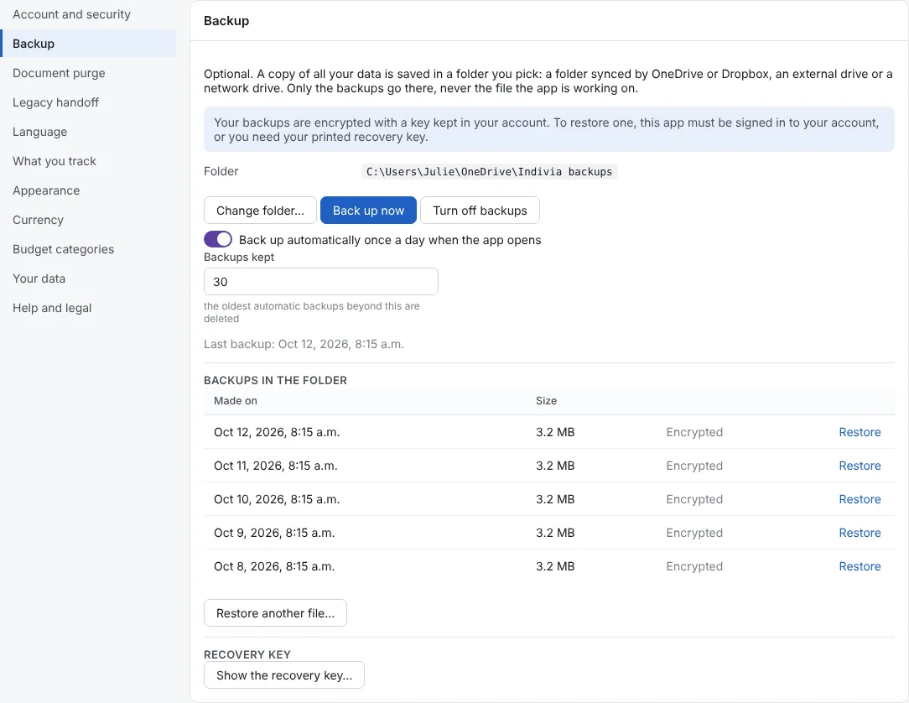Restore the Oct 12, 2026 backup
Screen dimensions: 909x703
tap(860, 432)
